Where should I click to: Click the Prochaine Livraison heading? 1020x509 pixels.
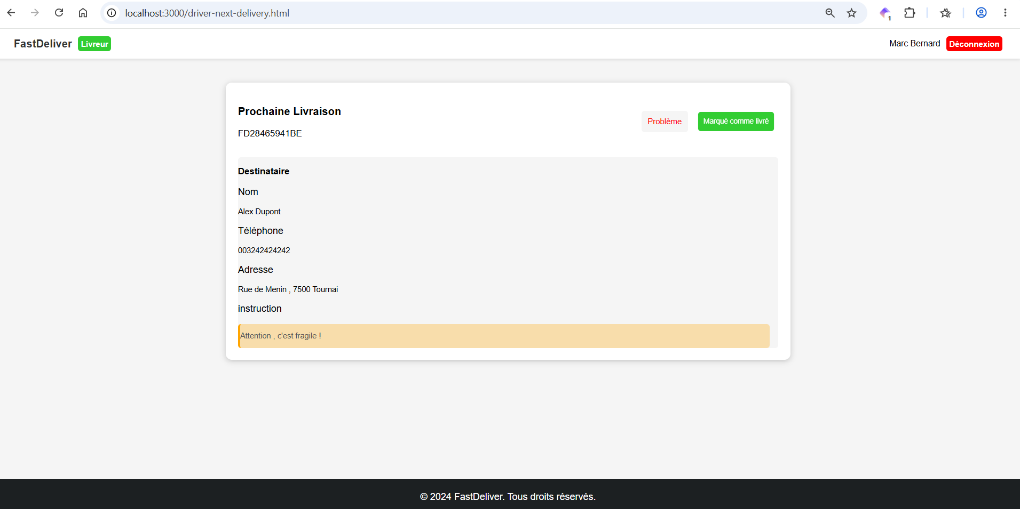click(x=289, y=111)
